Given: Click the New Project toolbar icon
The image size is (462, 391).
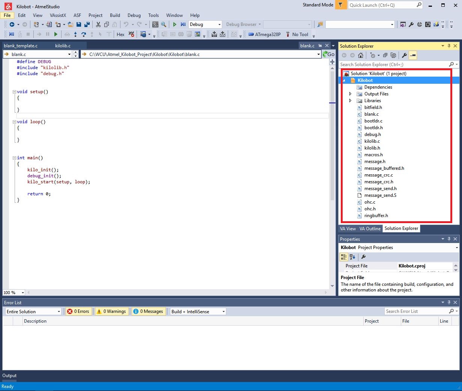Looking at the screenshot, I should [36, 24].
